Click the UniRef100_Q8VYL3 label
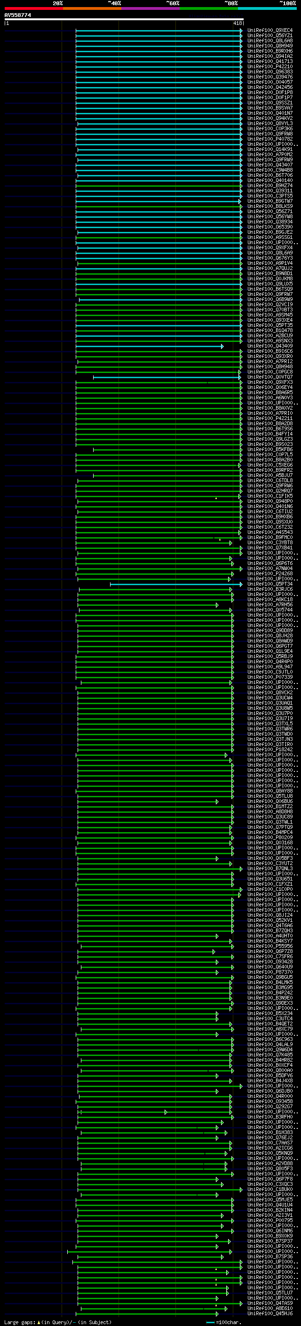Viewport: 301px width, 1326px height. (270, 124)
